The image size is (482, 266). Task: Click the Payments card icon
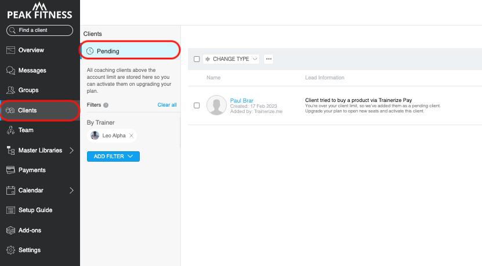click(x=10, y=170)
